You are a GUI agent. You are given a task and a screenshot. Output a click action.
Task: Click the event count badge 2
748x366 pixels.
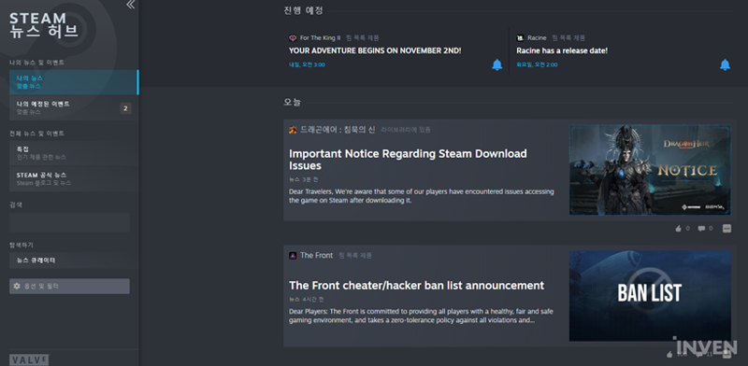[x=125, y=108]
